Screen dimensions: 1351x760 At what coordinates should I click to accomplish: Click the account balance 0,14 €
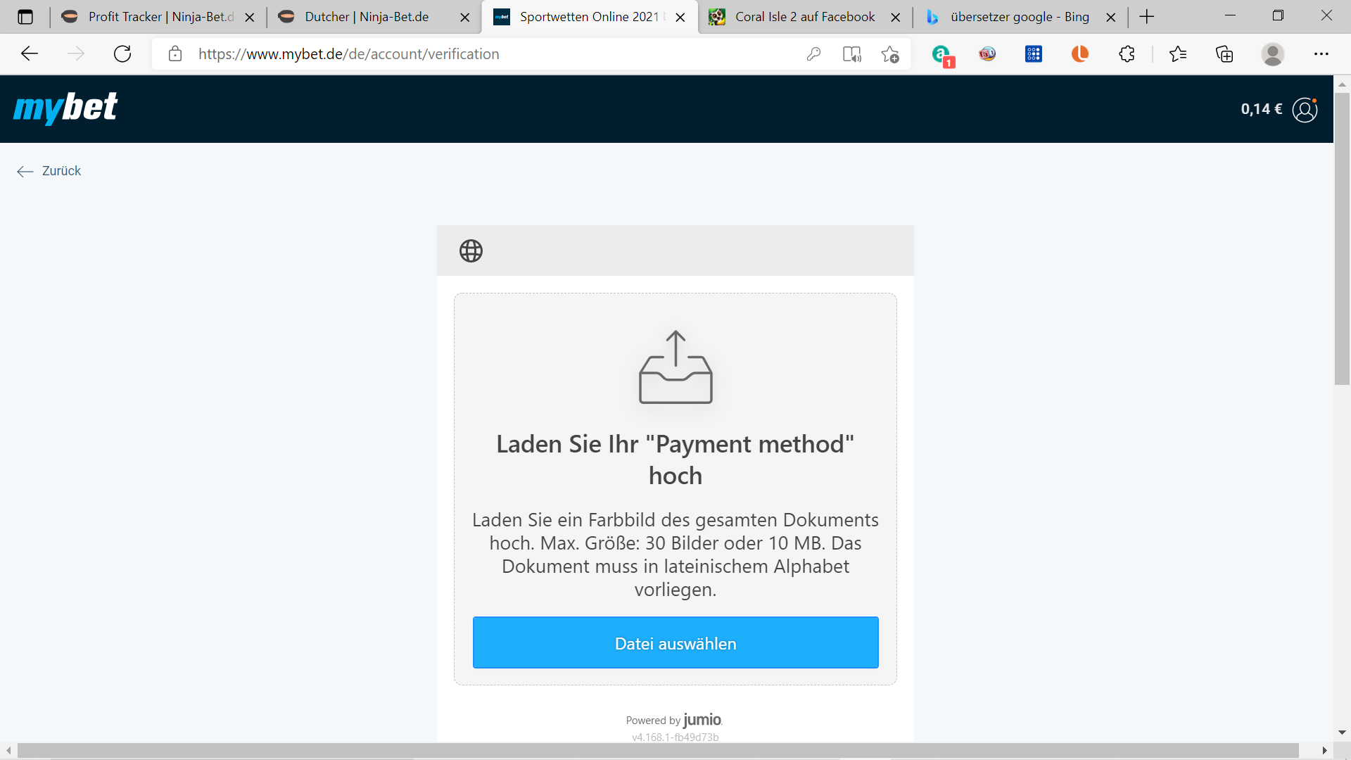point(1261,109)
